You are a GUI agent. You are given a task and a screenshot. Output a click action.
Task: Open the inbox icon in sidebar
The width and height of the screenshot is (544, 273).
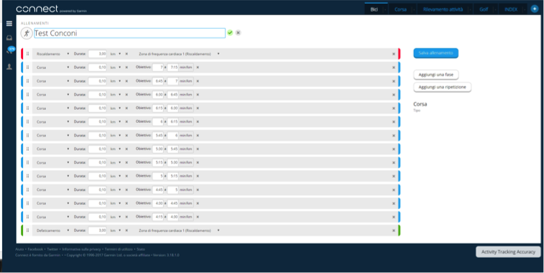tap(9, 38)
